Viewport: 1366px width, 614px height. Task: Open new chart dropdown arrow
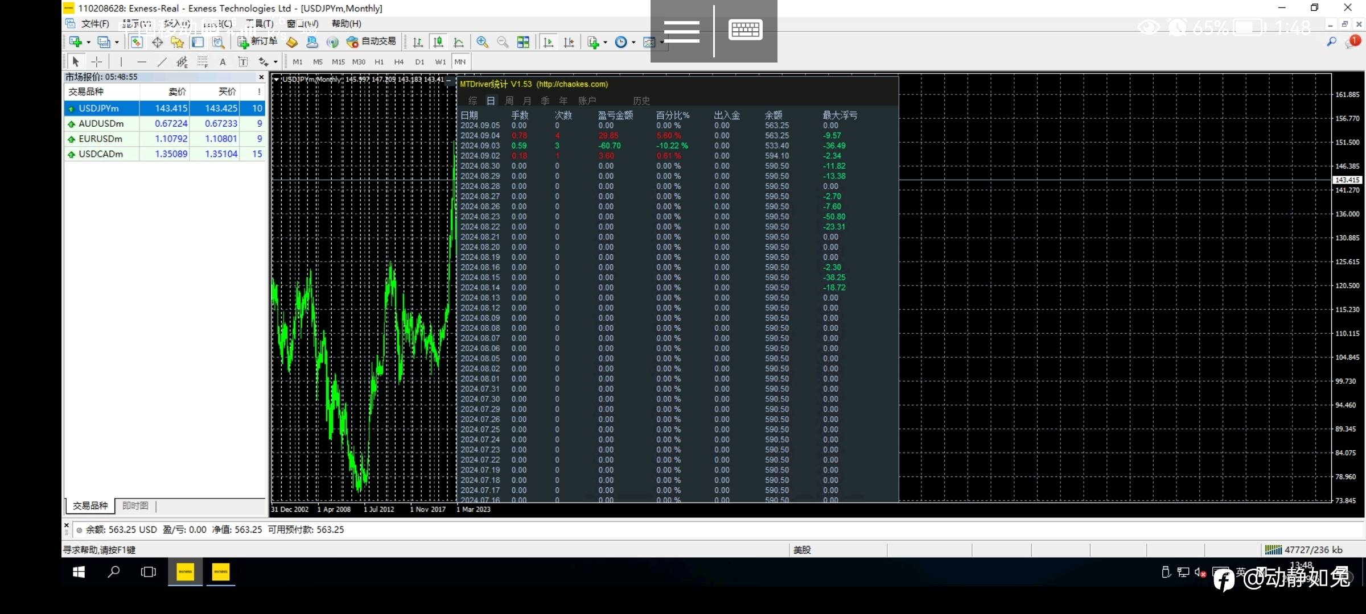pos(88,42)
